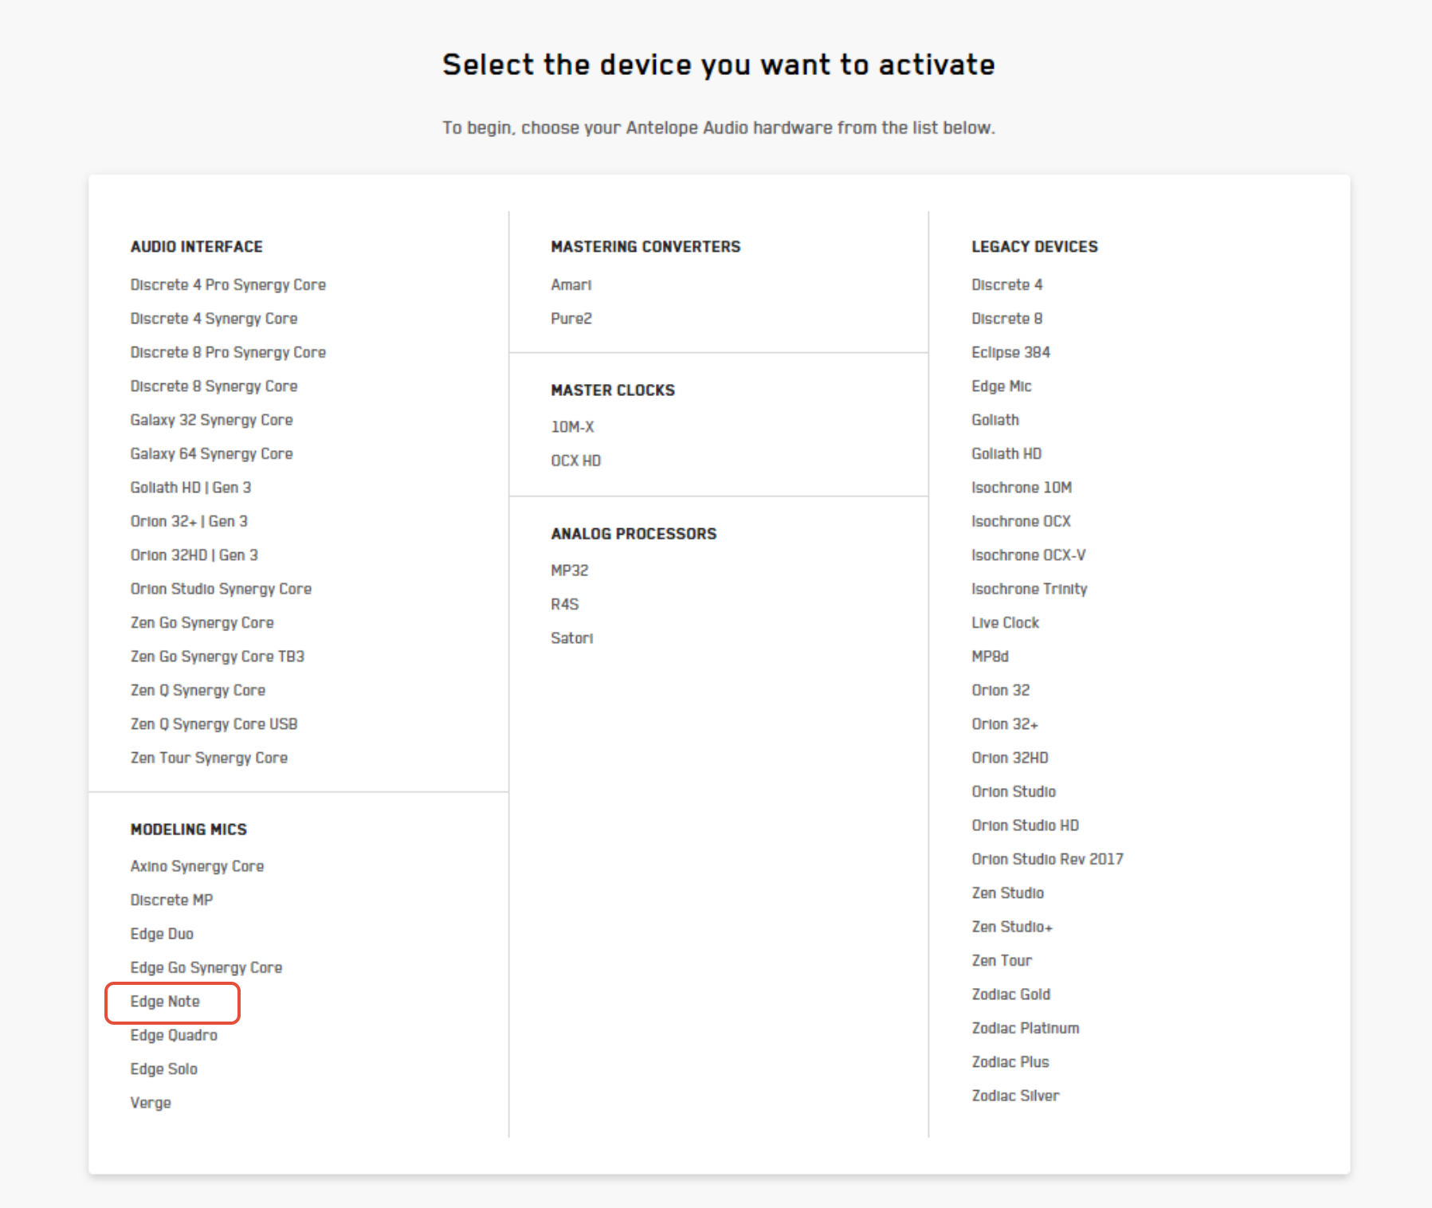Screen dimensions: 1432x1208
Task: Select legacy Zen Tour
Action: (1001, 961)
